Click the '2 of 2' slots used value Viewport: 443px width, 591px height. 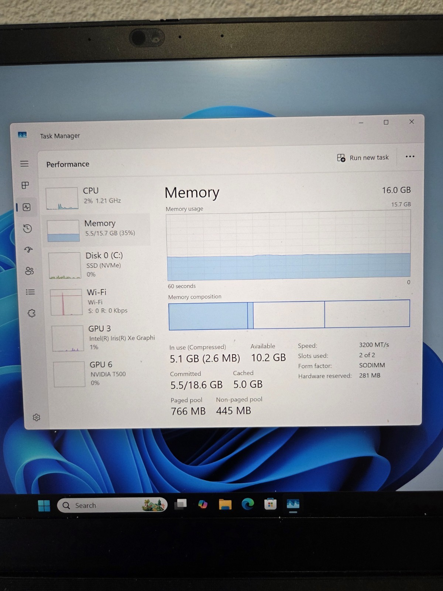tap(367, 355)
